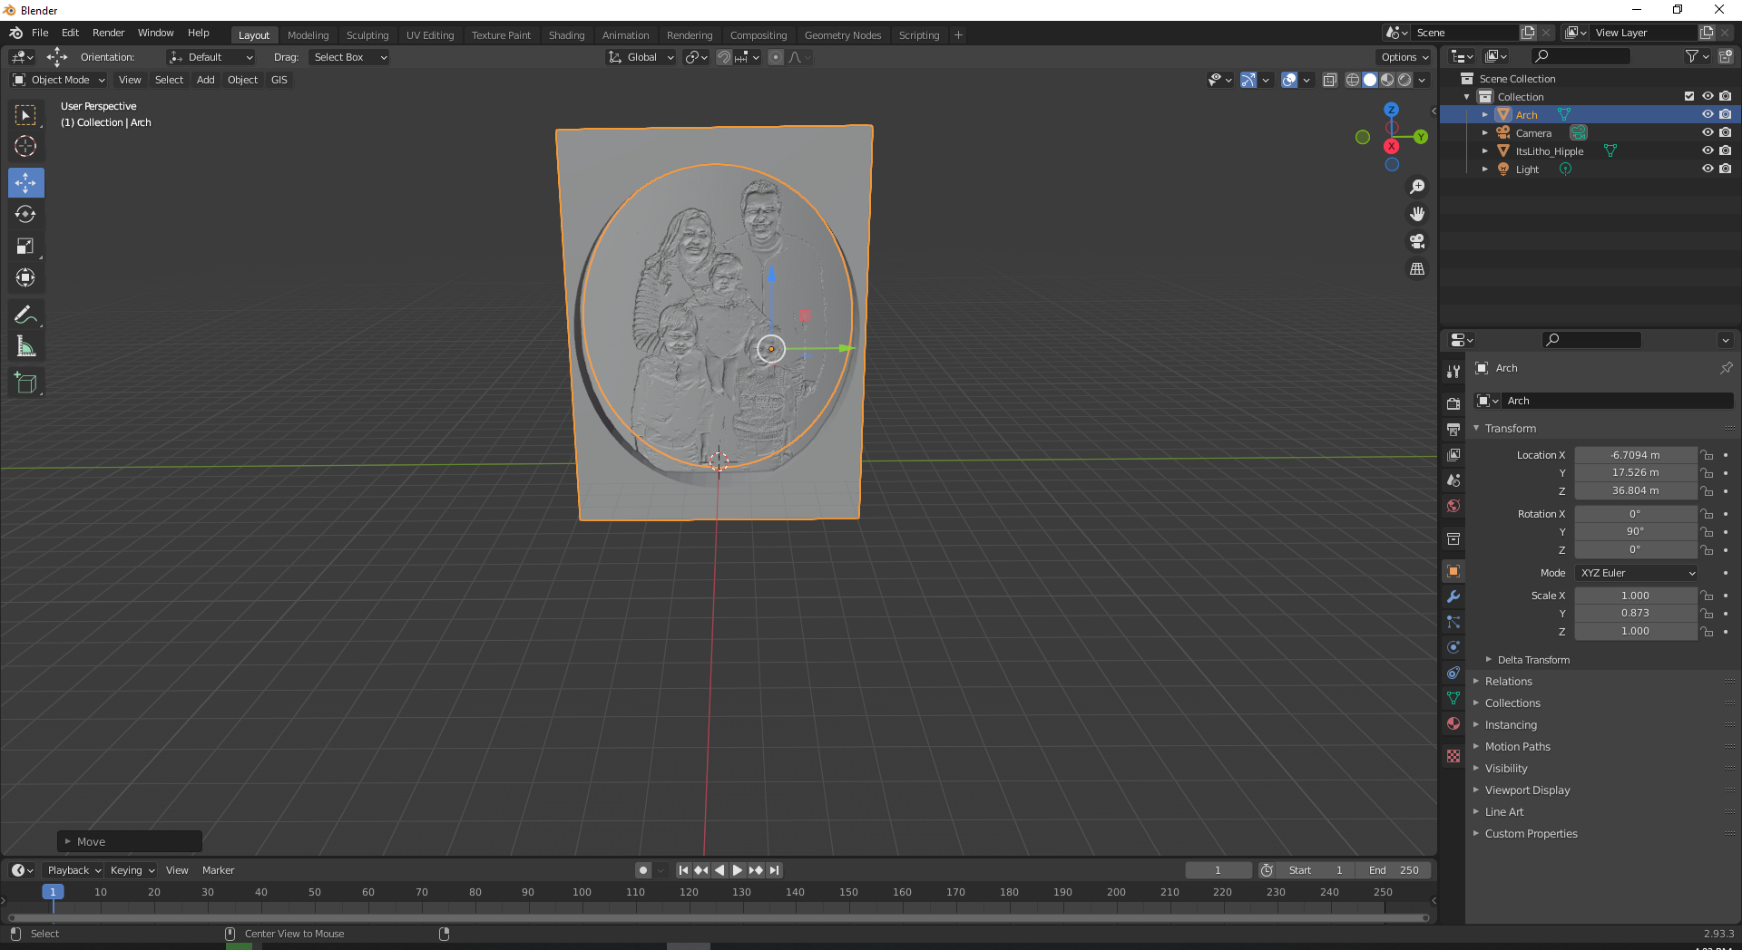The height and width of the screenshot is (950, 1742).
Task: Toggle the camera view icon
Action: (x=1416, y=241)
